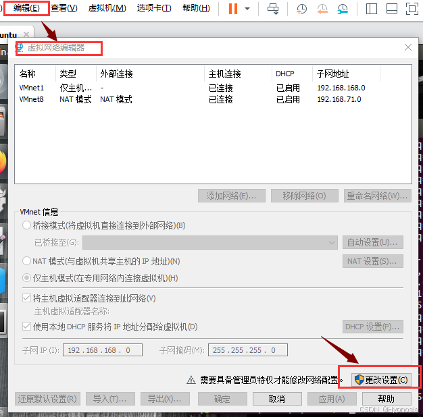Click the 重命名网络(W)... button
Viewport: 423px width, 417px height.
377,196
